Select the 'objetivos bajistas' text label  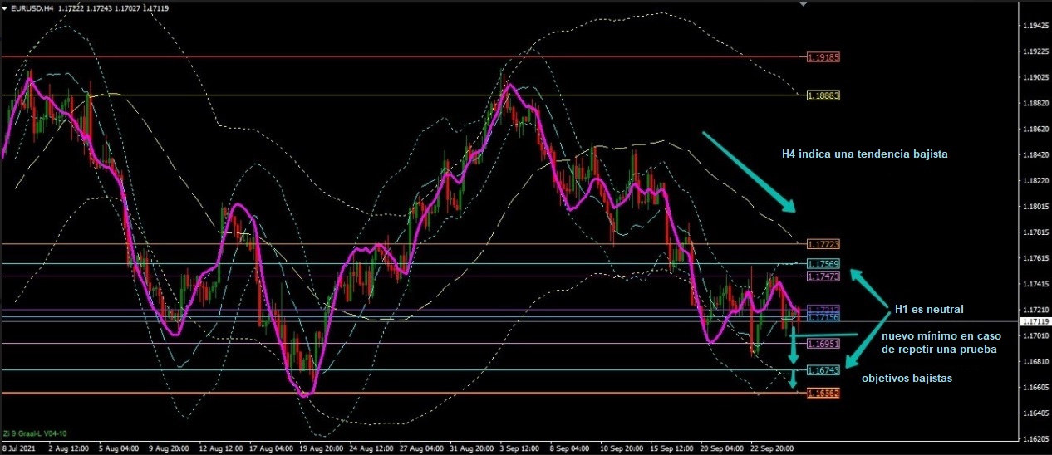pos(907,378)
